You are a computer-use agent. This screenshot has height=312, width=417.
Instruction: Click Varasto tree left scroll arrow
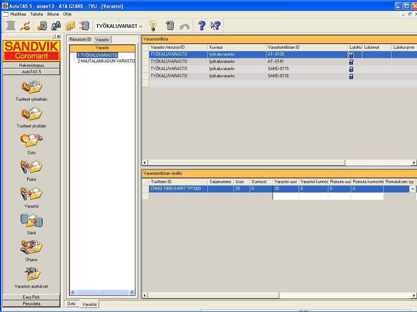coord(73,292)
